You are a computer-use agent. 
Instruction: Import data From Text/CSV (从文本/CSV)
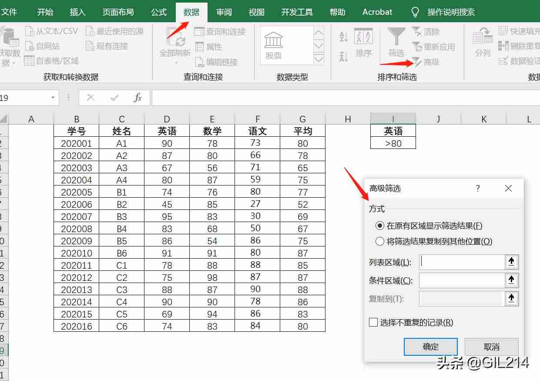51,31
